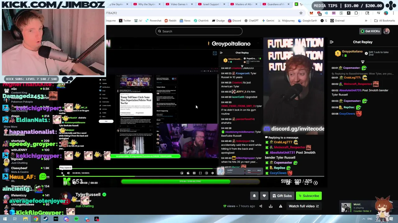
Task: Open File Explorer from taskbar
Action: (25, 219)
